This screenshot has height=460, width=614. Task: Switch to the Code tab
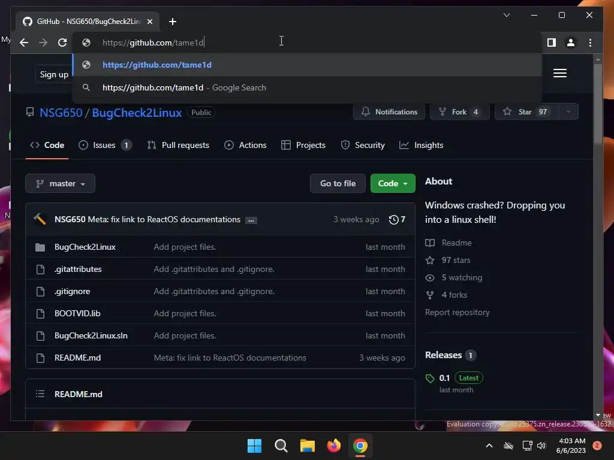point(47,145)
